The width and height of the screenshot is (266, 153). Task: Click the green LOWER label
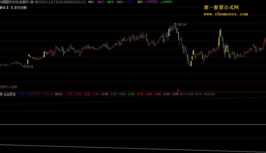click(167, 2)
